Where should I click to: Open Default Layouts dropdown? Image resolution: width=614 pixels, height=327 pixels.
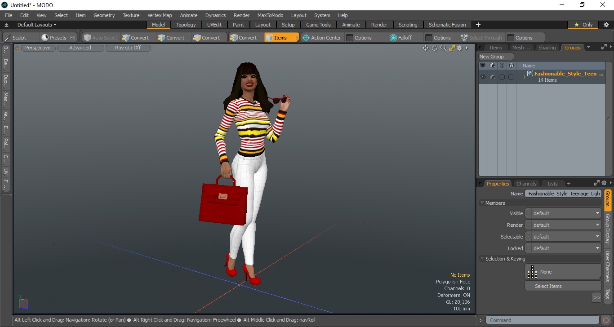pos(37,25)
